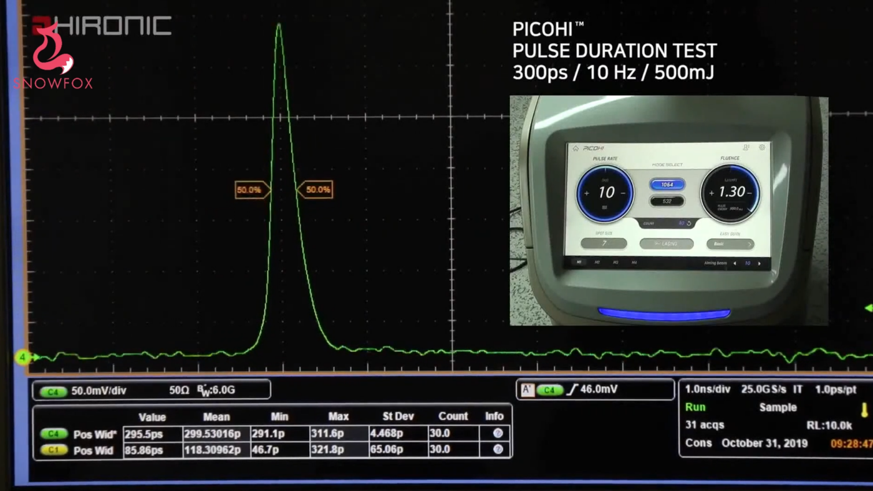This screenshot has height=491, width=873.
Task: Click the 85.86ps value cell
Action: (x=152, y=449)
